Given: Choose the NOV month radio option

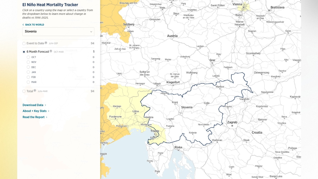Looking at the screenshot, I should click(28, 62).
